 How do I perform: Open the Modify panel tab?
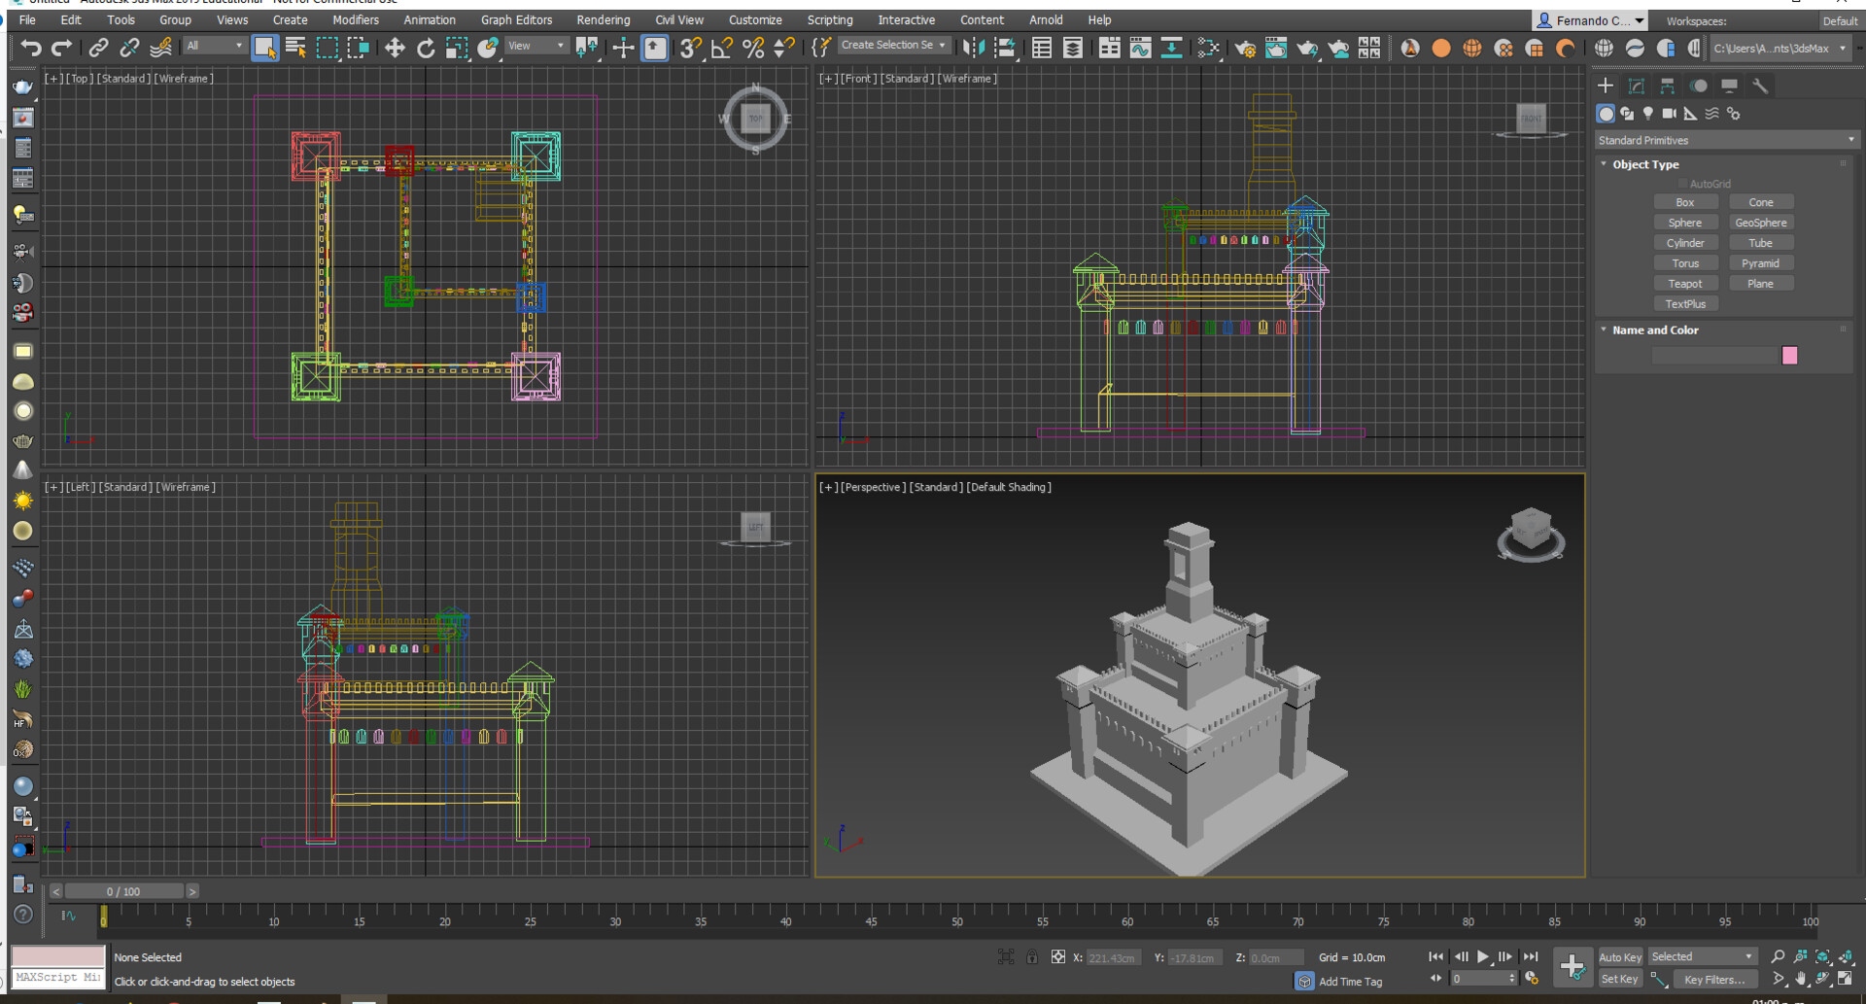(1637, 87)
